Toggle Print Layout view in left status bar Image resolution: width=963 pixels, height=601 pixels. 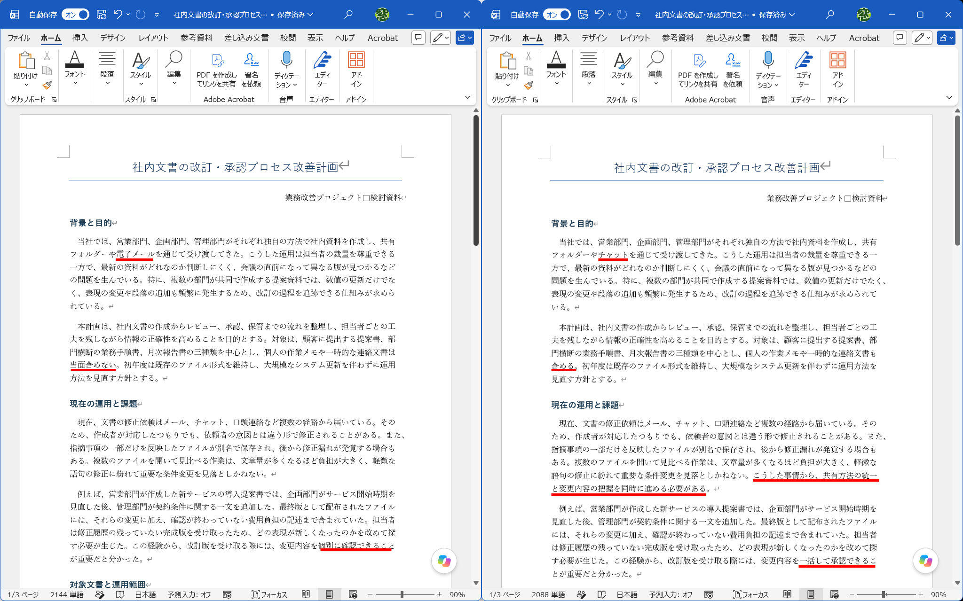329,594
